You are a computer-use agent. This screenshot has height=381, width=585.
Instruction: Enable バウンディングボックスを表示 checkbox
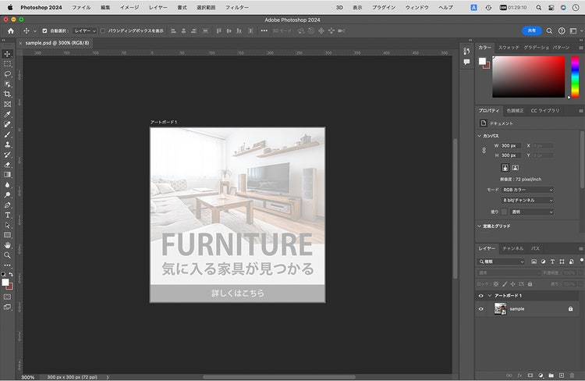click(103, 31)
